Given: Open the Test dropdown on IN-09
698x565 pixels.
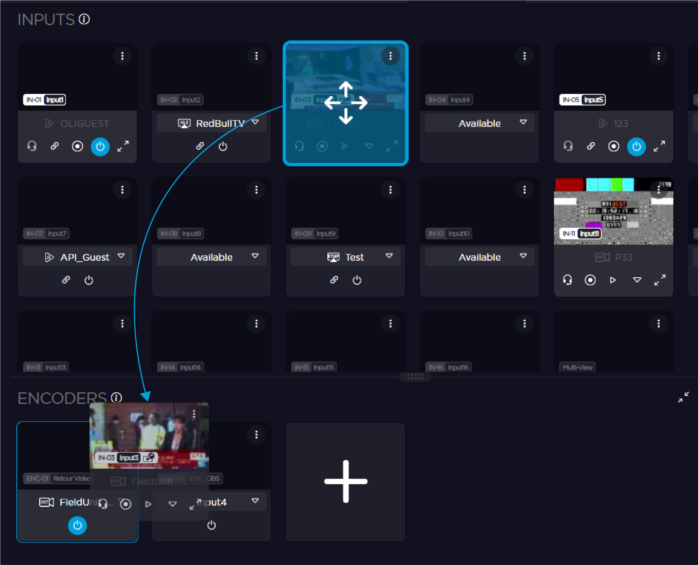Looking at the screenshot, I should point(389,256).
